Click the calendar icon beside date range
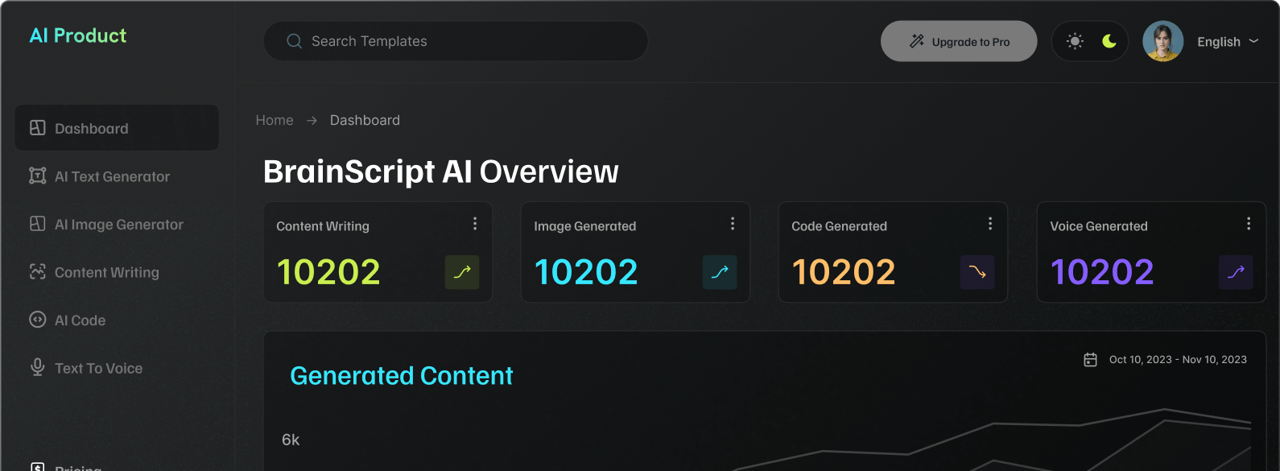Image resolution: width=1280 pixels, height=471 pixels. (1090, 360)
